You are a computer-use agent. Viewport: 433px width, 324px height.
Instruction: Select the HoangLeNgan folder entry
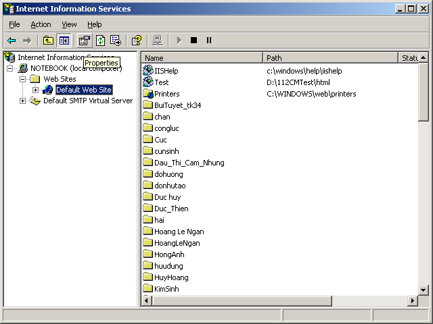(171, 243)
